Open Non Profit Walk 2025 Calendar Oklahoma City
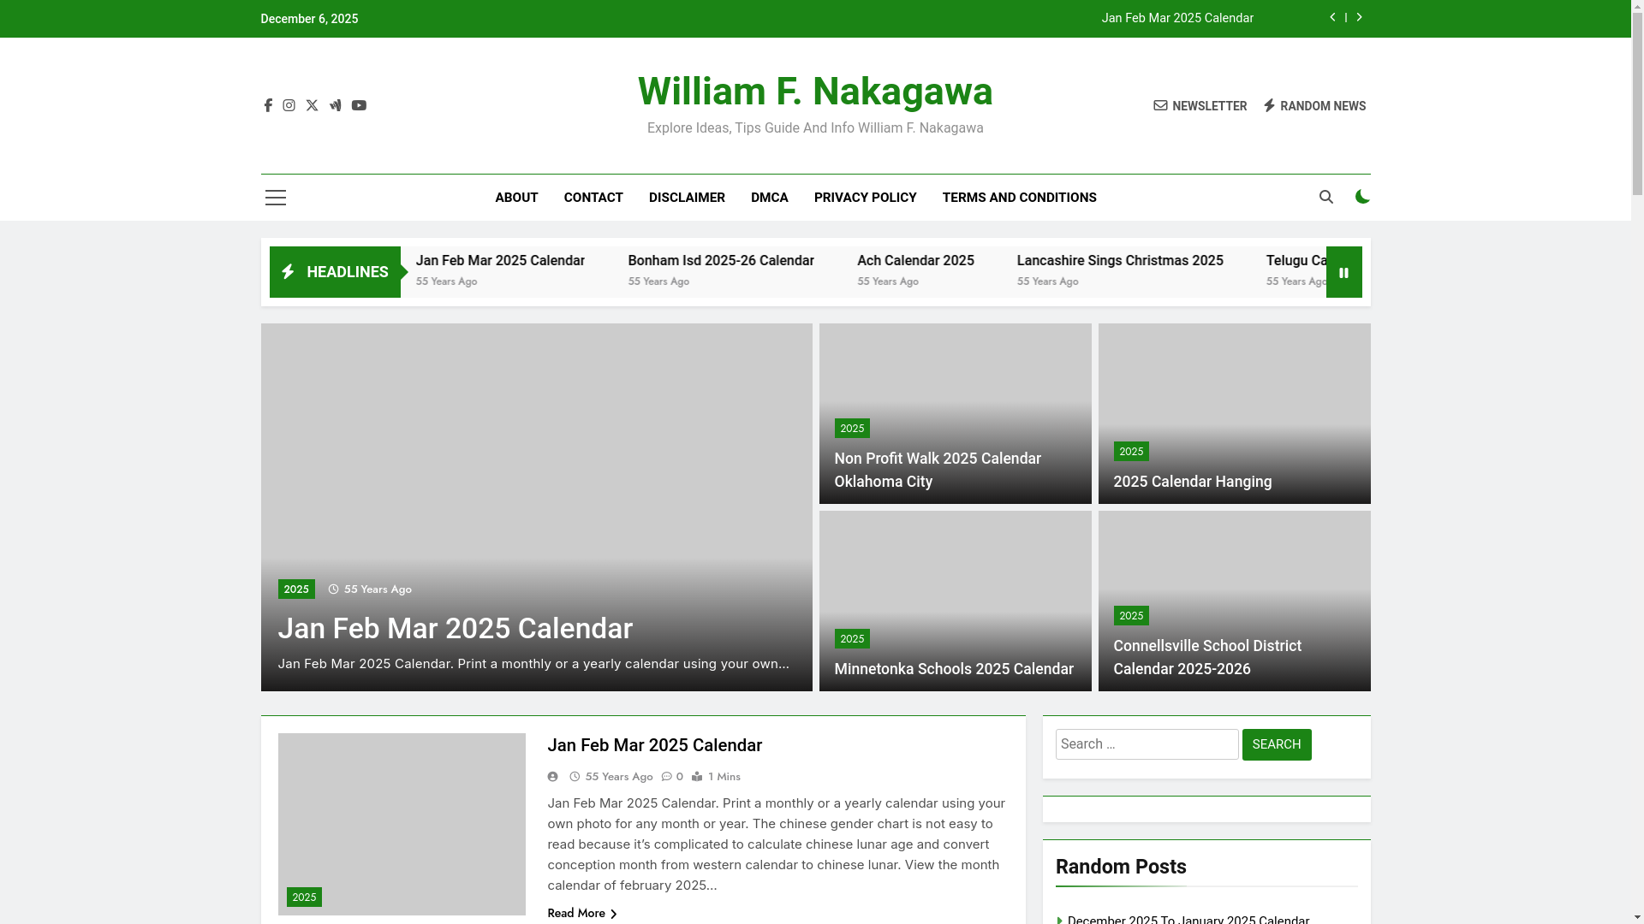1644x924 pixels. click(938, 470)
